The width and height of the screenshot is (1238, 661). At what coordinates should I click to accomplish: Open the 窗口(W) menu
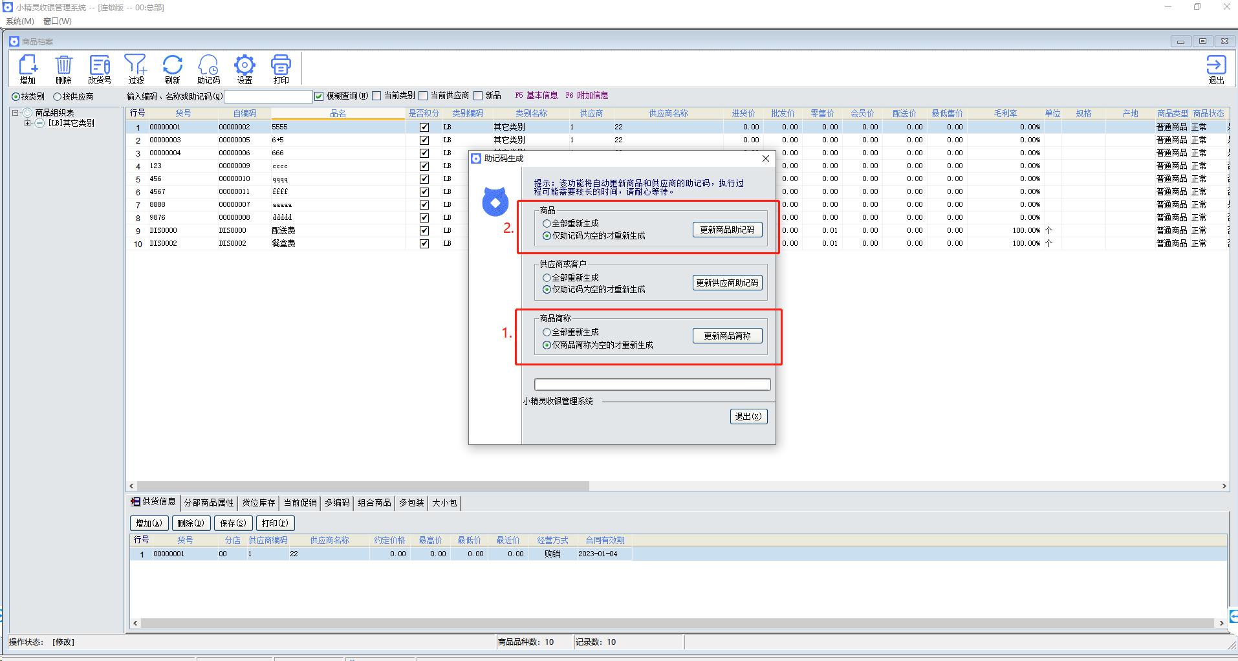[58, 21]
